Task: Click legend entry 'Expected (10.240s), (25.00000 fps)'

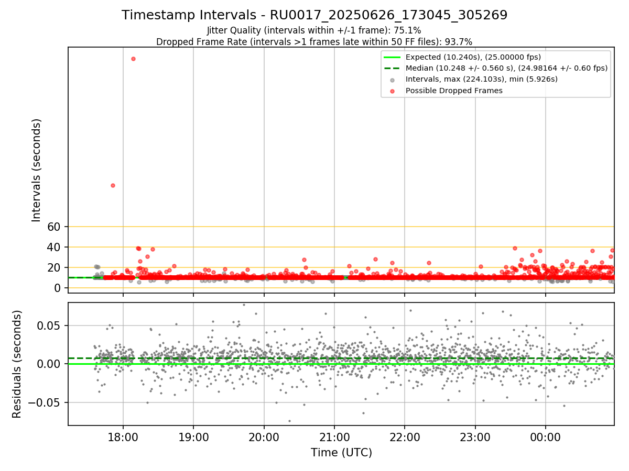Action: 473,57
